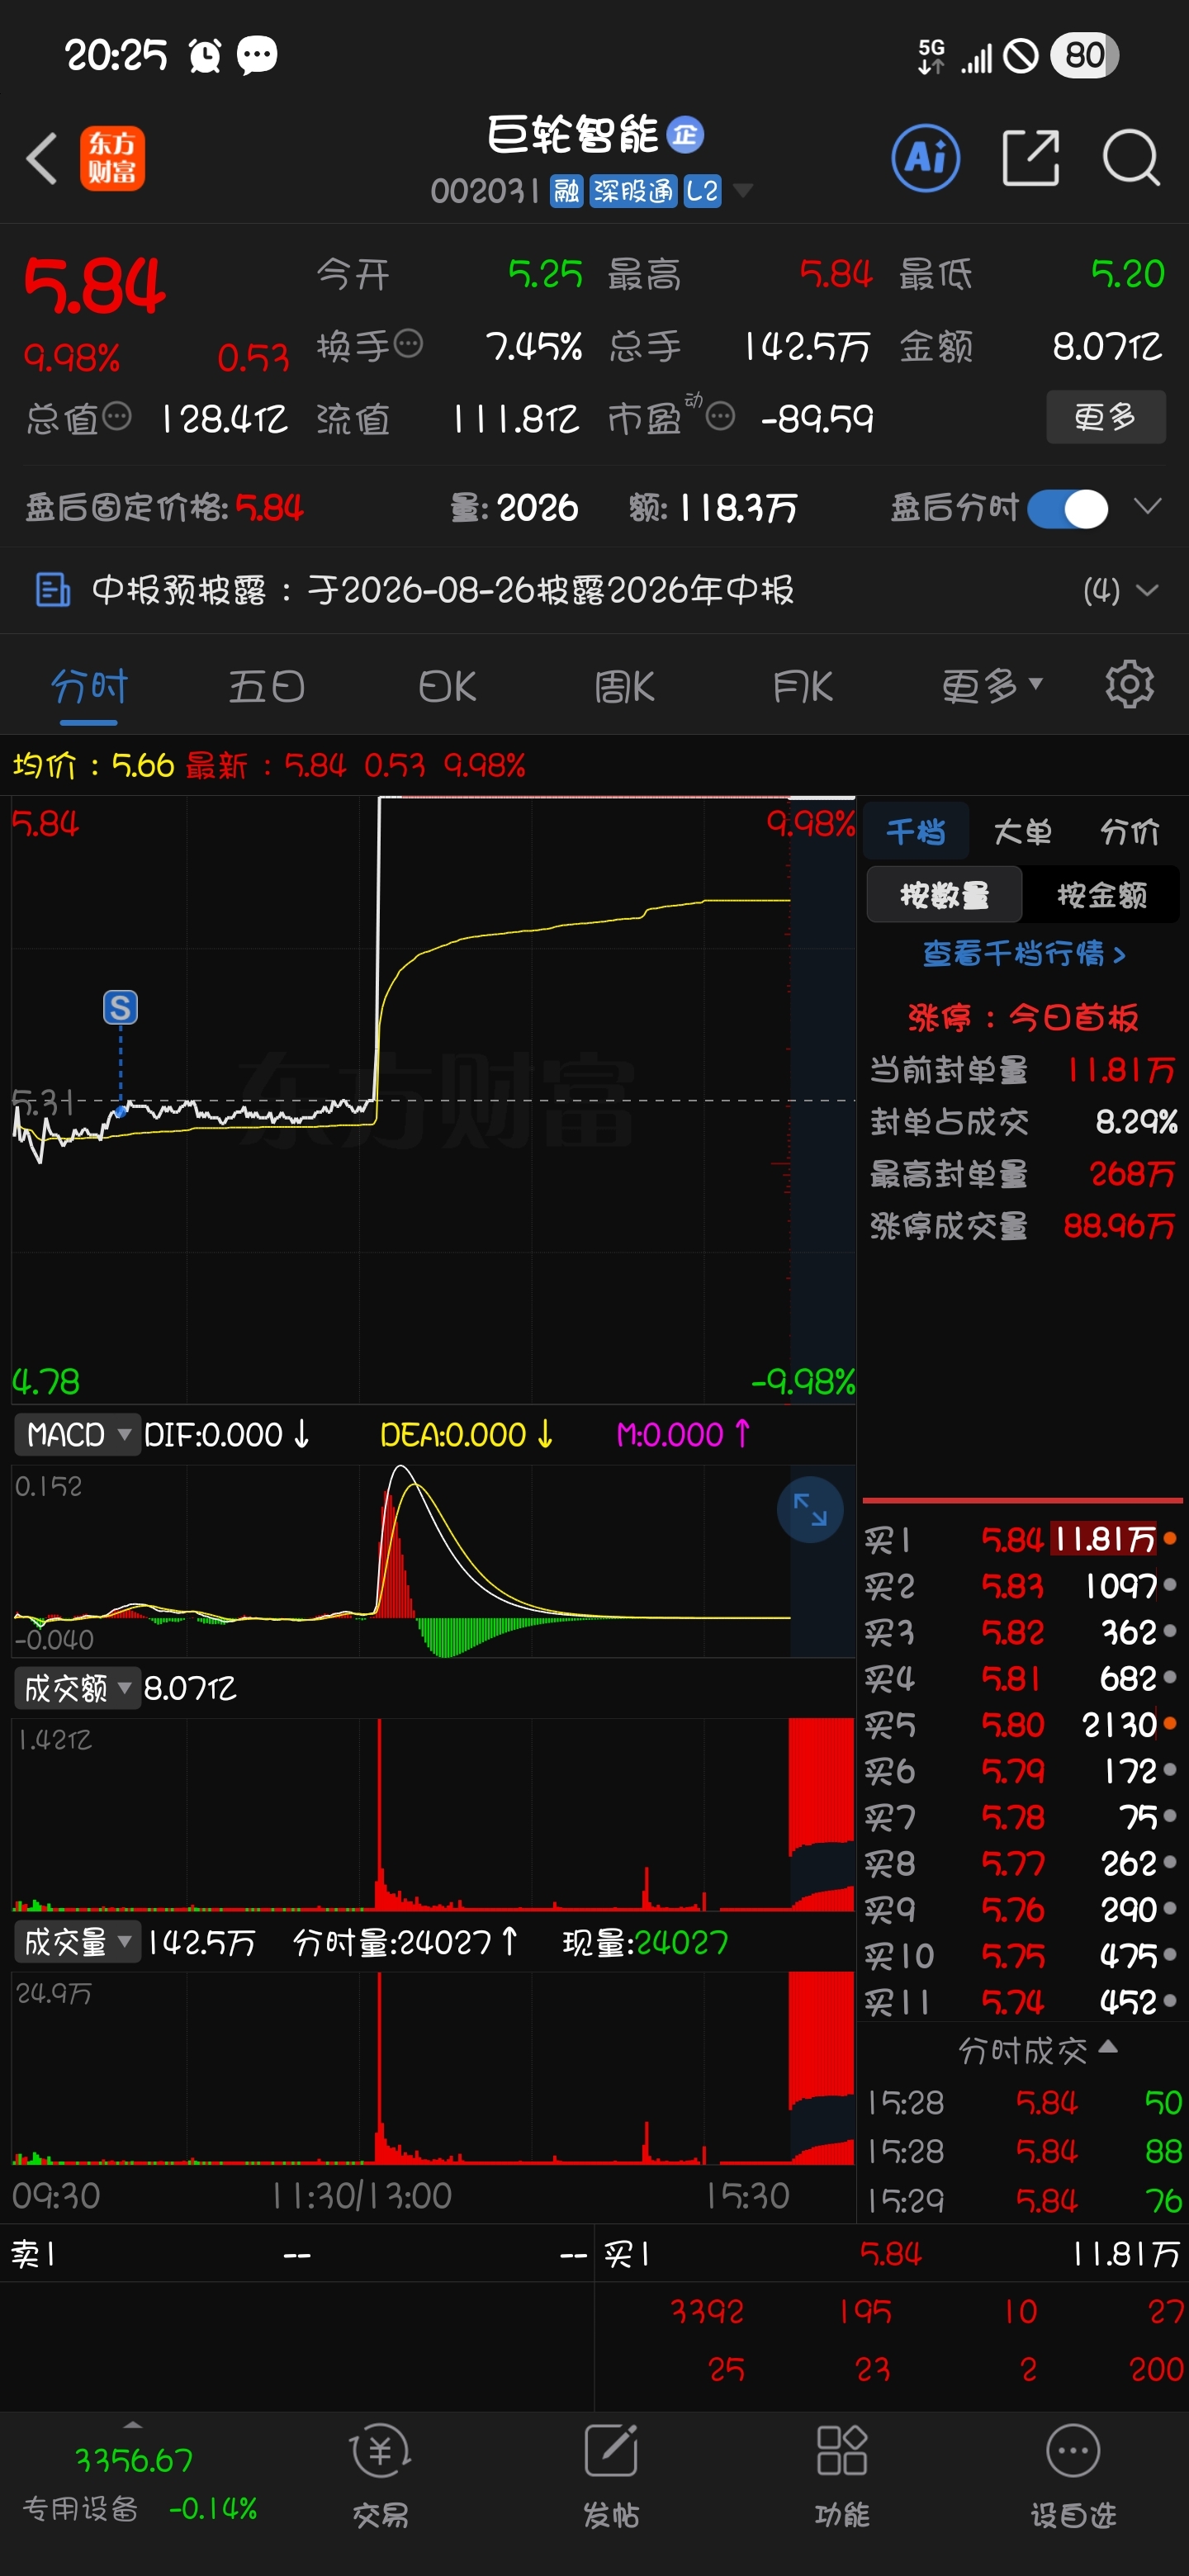The width and height of the screenshot is (1189, 2576).
Task: Open the search magnifier icon
Action: [x=1131, y=158]
